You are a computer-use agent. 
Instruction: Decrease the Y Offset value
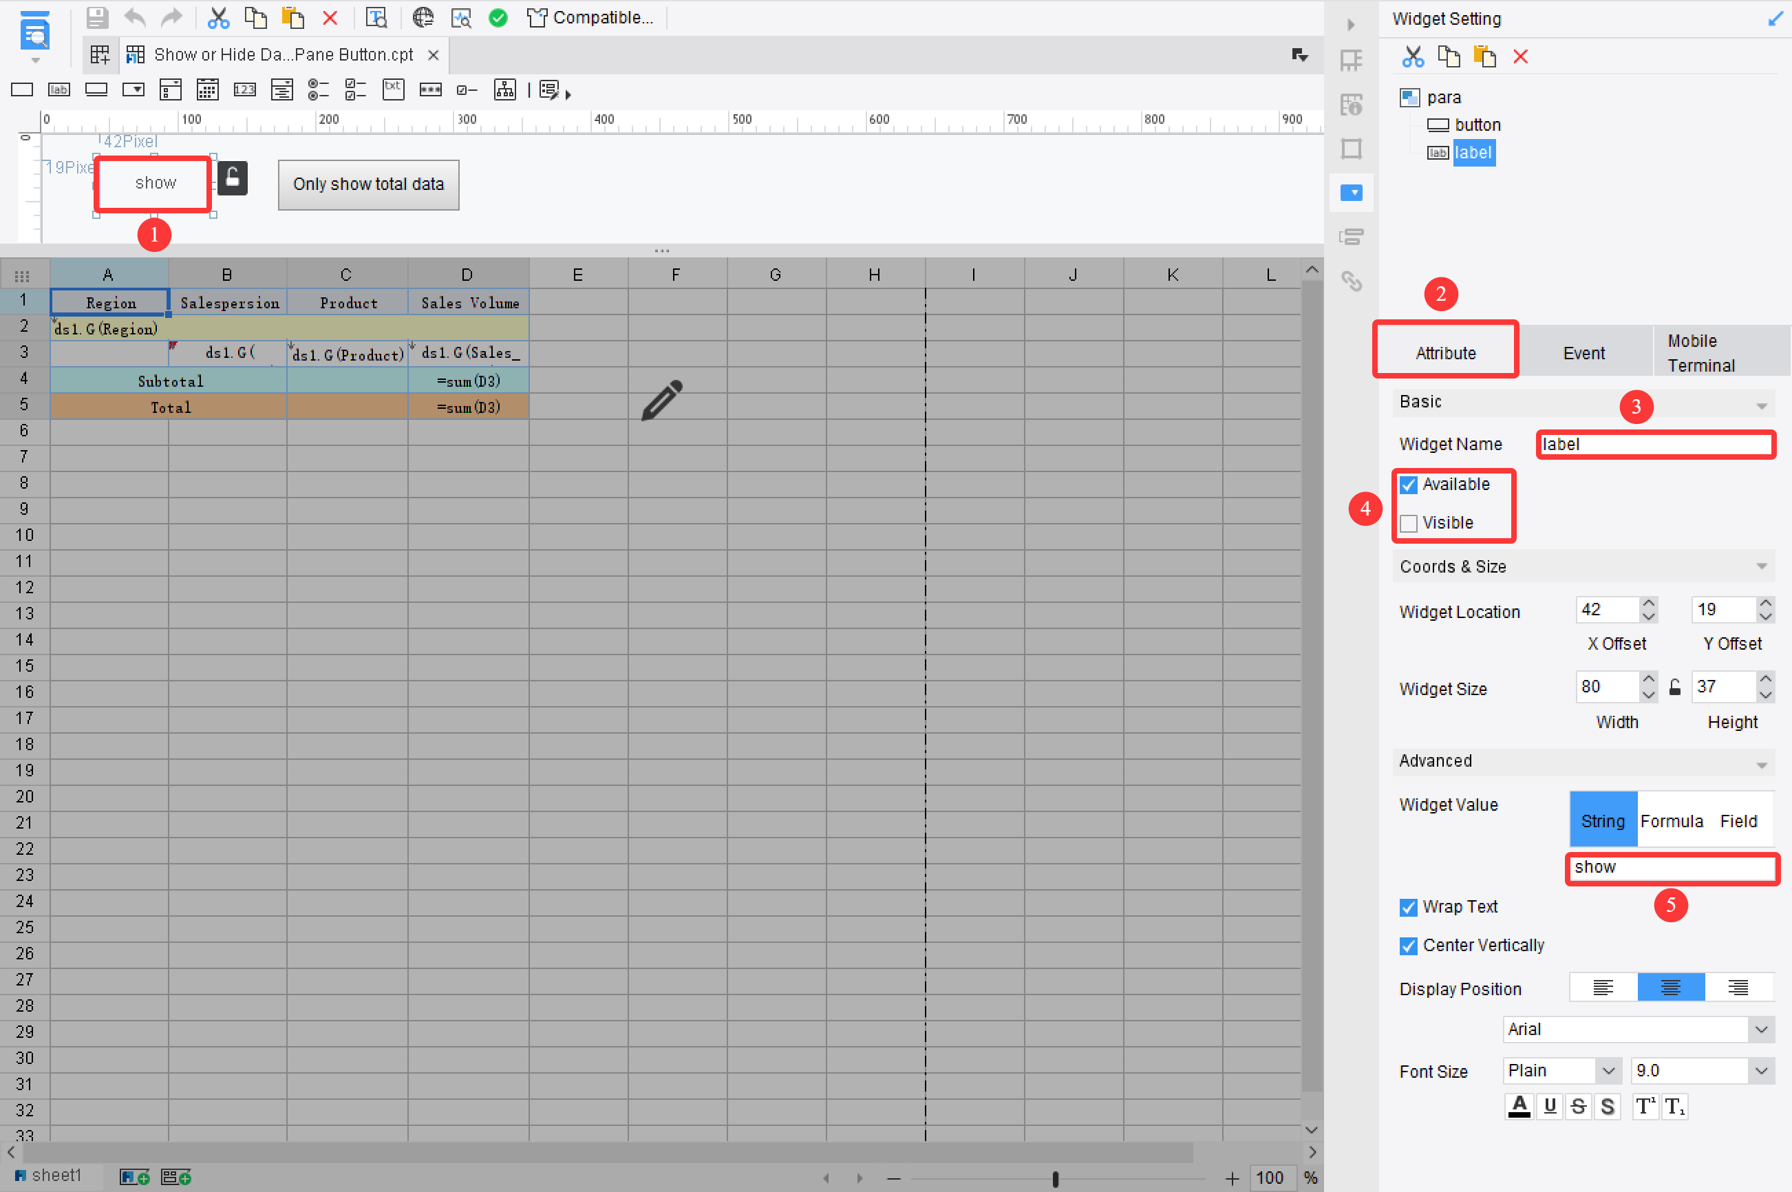(1764, 617)
